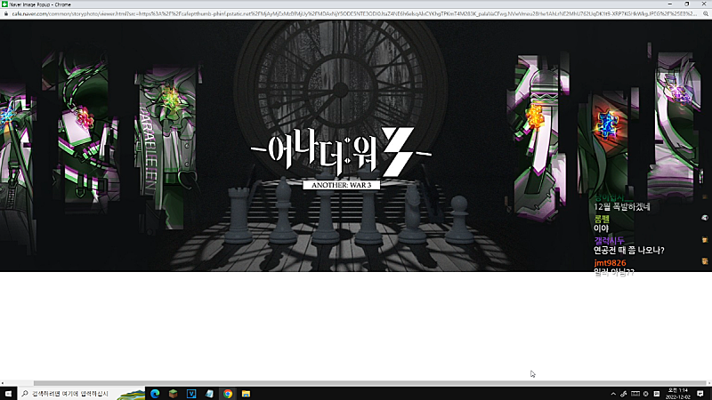Switch to Chrome in the taskbar
Screen dimensions: 712x400
228,394
